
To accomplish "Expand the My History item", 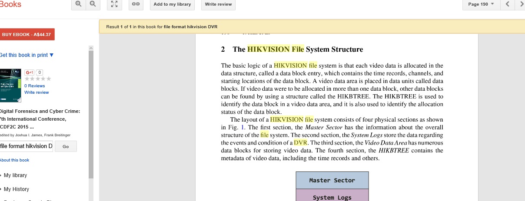I will click(16, 189).
